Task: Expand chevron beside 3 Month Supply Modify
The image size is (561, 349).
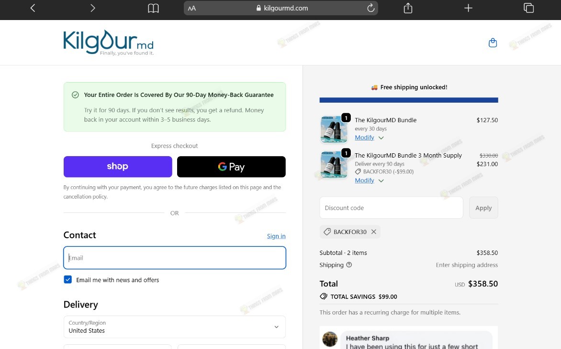Action: coord(381,180)
